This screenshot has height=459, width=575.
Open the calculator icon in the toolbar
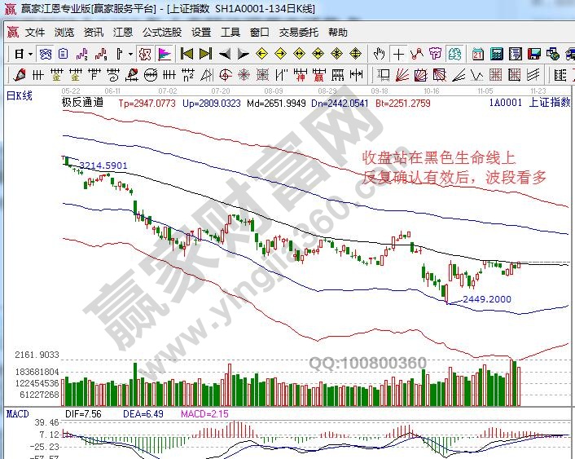(496, 54)
